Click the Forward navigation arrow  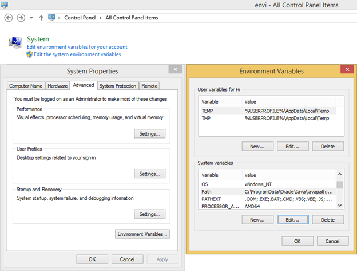21,18
